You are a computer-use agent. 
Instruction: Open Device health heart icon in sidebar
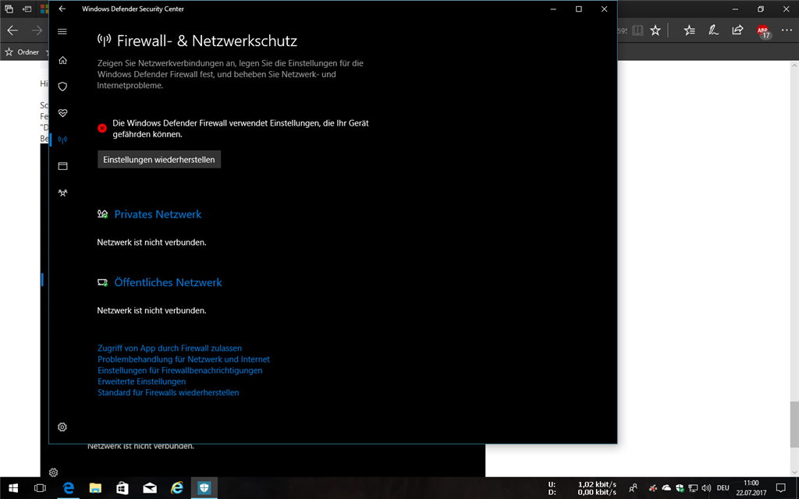click(62, 113)
